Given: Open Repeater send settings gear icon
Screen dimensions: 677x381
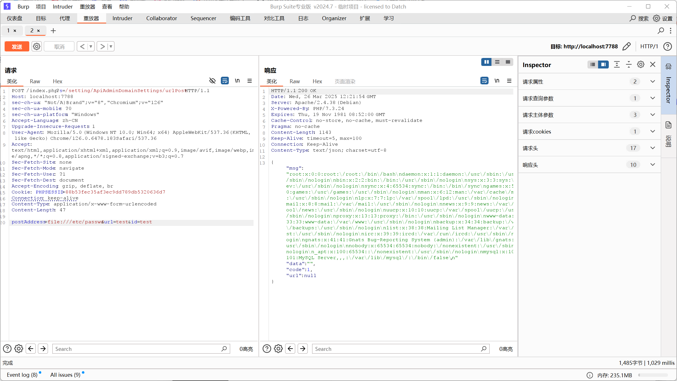Looking at the screenshot, I should (37, 46).
